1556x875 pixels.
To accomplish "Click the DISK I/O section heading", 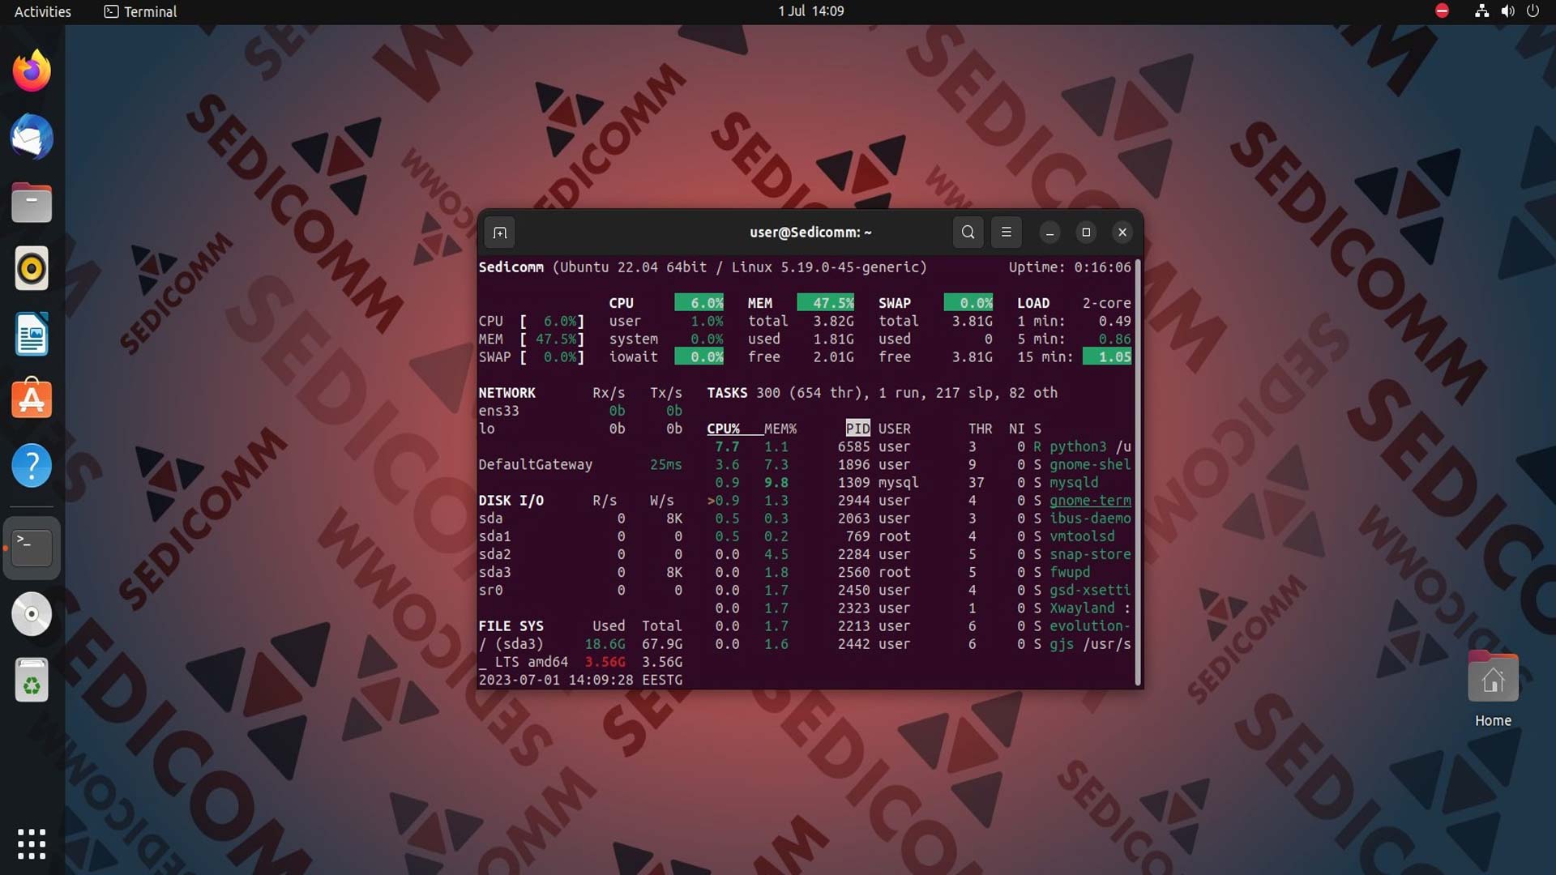I will click(511, 501).
